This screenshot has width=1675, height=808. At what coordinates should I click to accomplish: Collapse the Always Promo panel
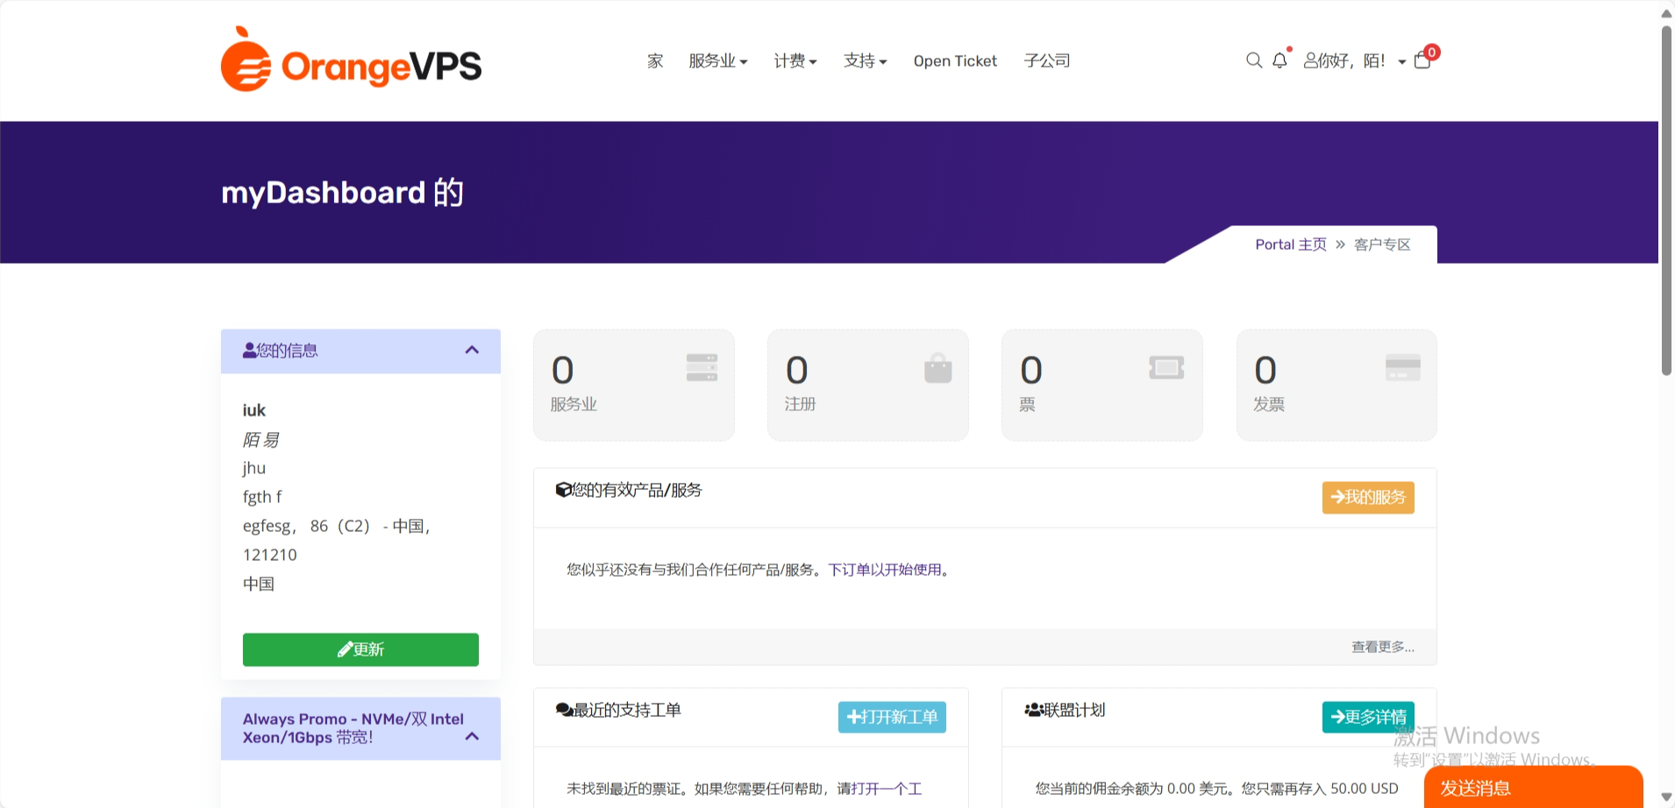tap(472, 736)
